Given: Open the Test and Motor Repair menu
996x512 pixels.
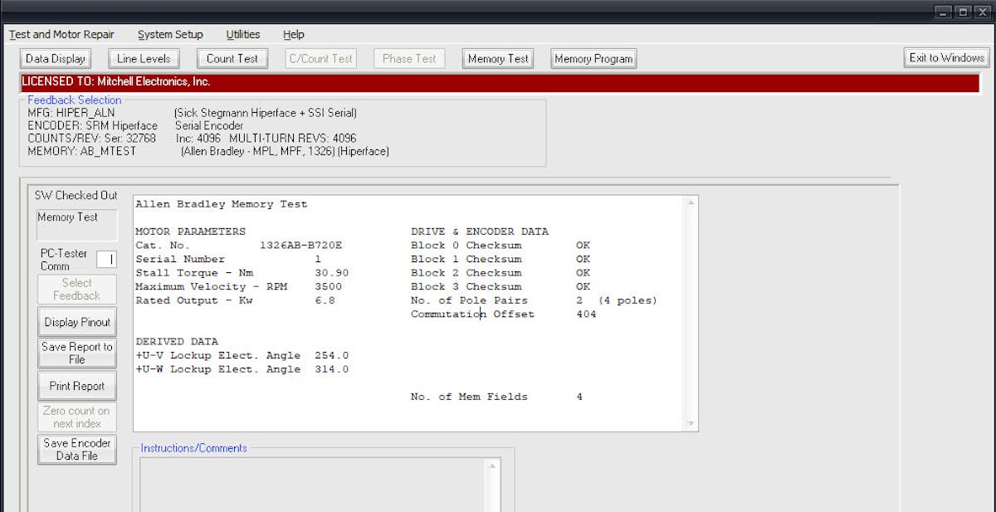Looking at the screenshot, I should (x=61, y=35).
